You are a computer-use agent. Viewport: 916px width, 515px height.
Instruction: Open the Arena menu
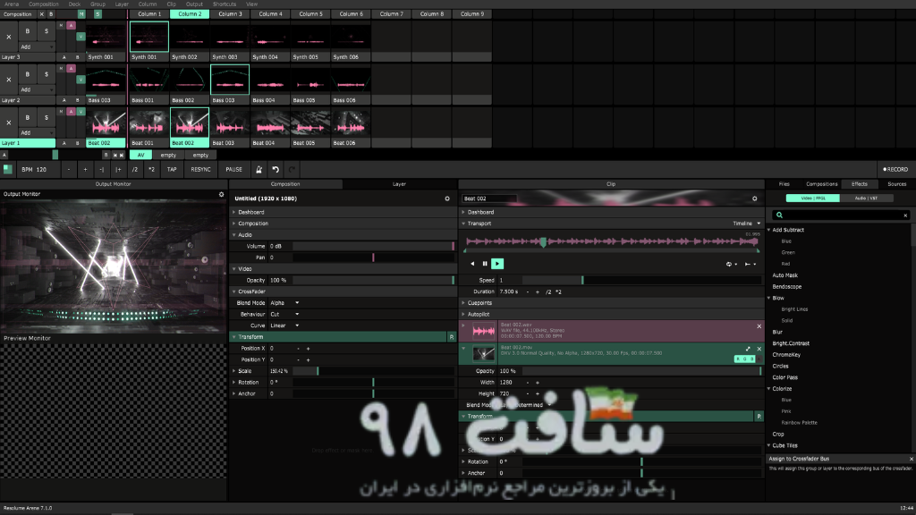point(12,4)
